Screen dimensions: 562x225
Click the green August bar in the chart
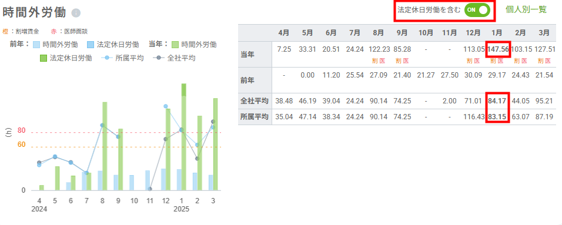pos(105,146)
